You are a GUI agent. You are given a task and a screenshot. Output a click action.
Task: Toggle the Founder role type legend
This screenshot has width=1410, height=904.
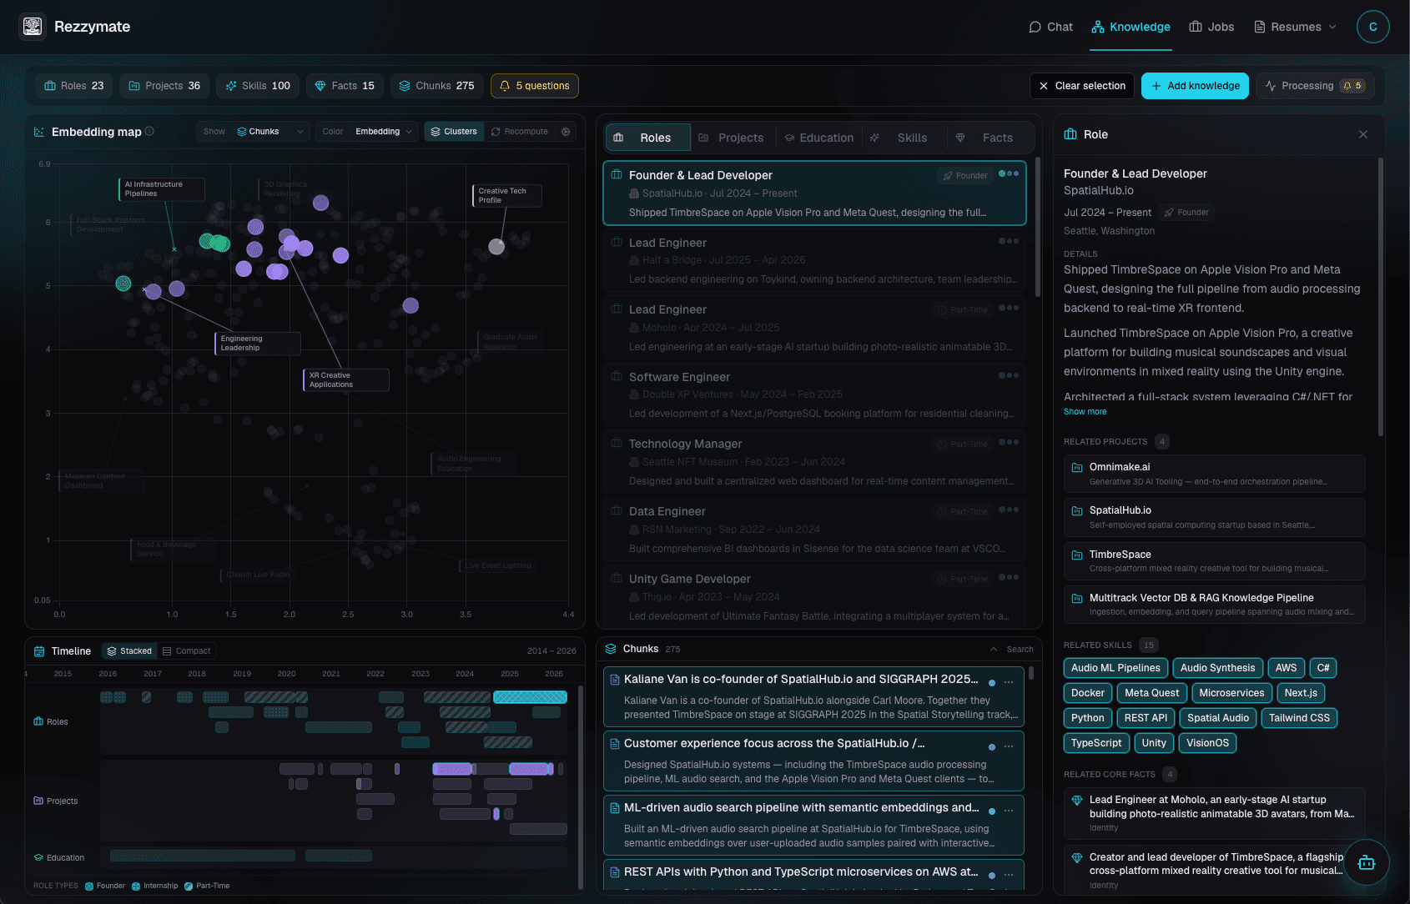tap(105, 886)
